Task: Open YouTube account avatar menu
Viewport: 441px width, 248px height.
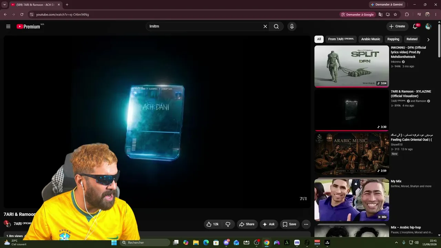Action: (x=428, y=26)
